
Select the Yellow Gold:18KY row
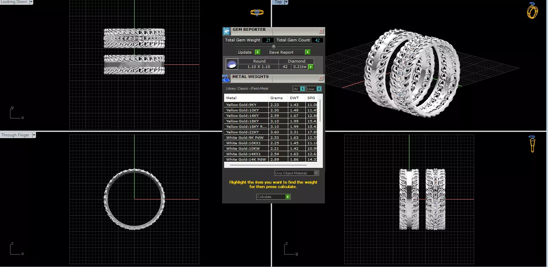point(271,121)
